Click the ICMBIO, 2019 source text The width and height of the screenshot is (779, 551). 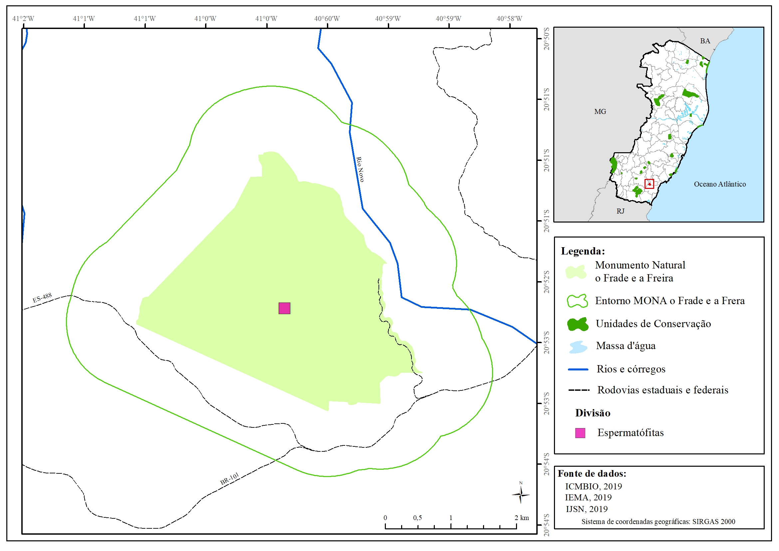click(594, 486)
